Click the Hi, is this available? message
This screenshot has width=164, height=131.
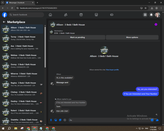click(x=64, y=78)
